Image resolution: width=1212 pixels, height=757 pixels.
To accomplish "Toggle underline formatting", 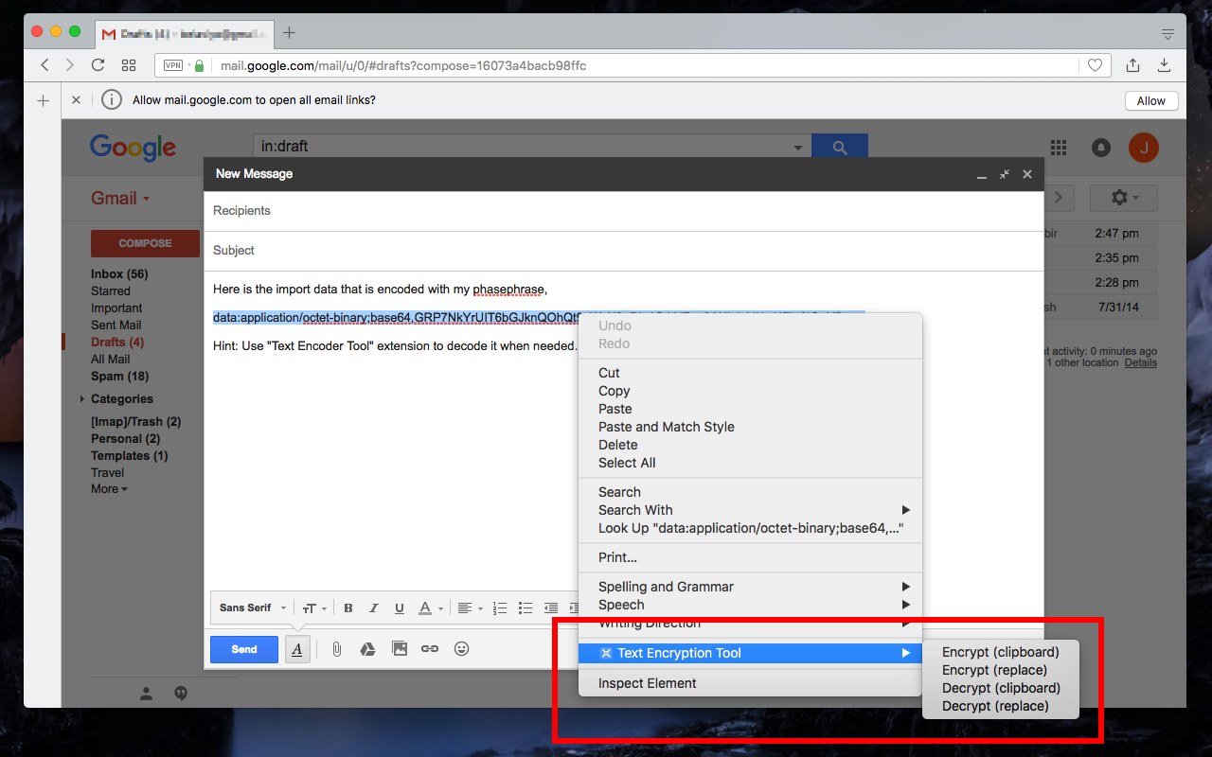I will coord(399,607).
